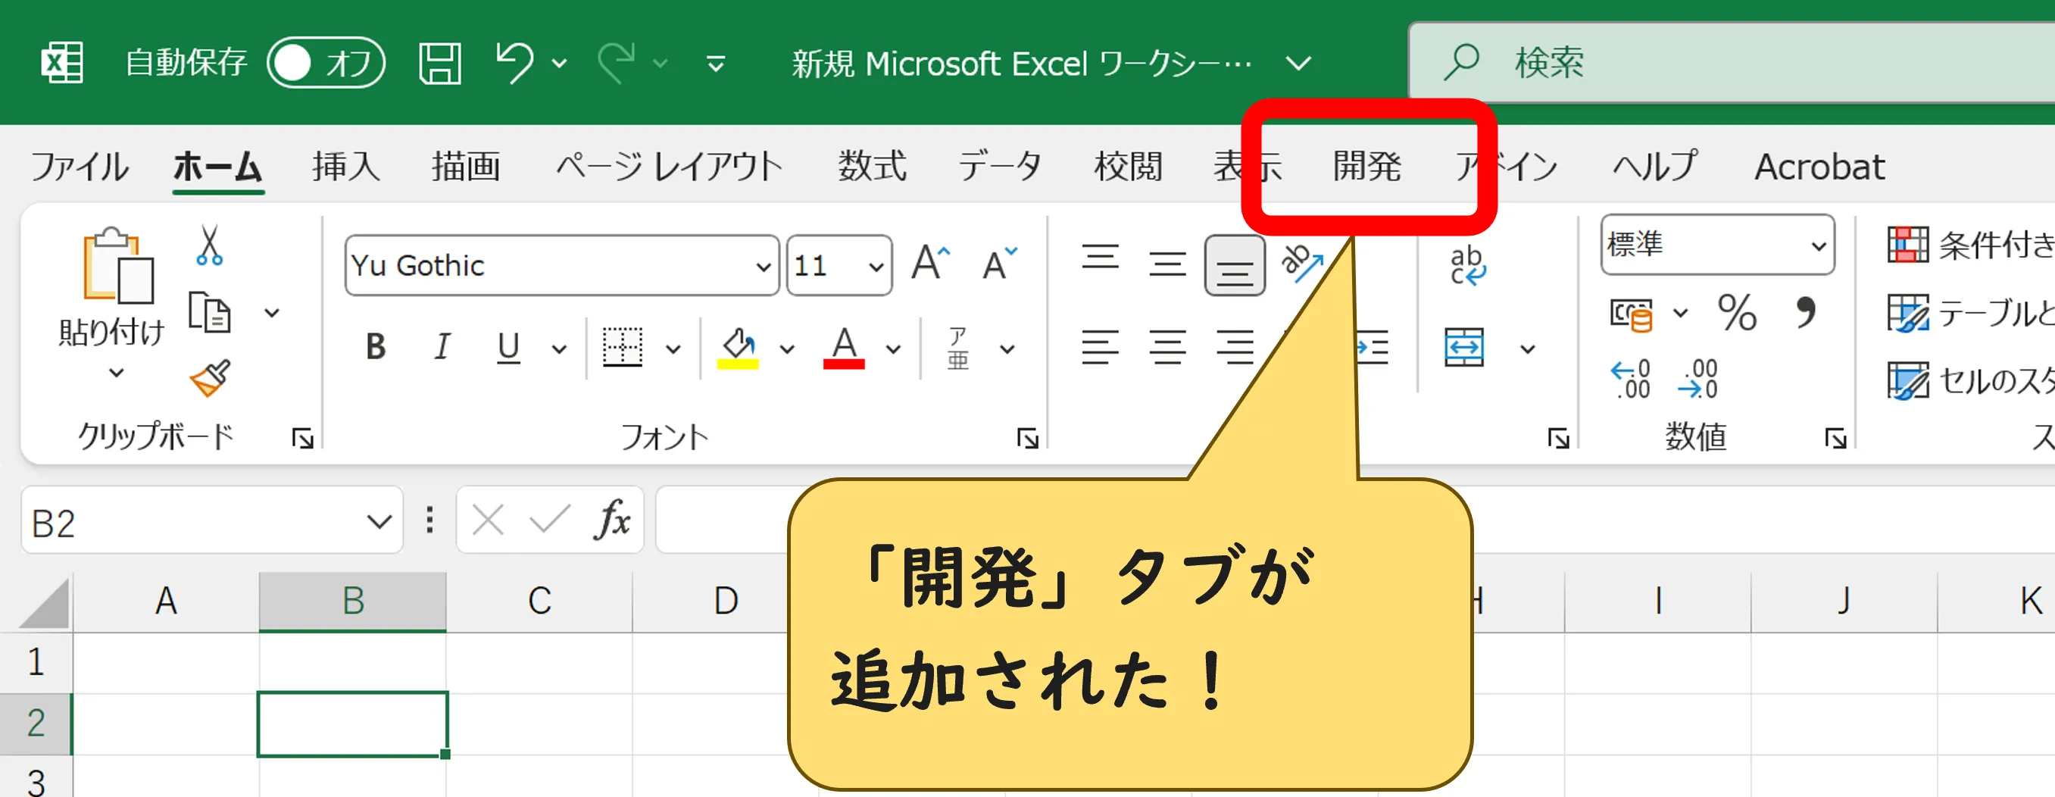2055x797 pixels.
Task: Click the Middle Align icon
Action: (1167, 264)
